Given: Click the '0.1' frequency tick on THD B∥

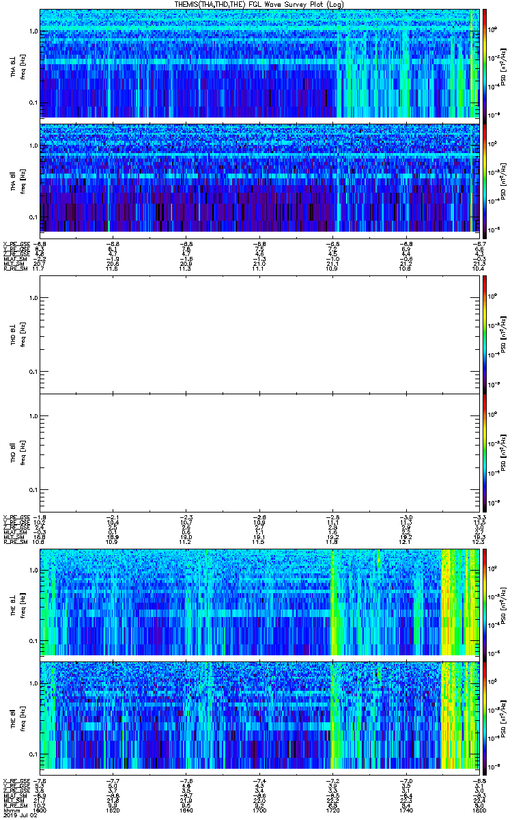Looking at the screenshot, I should (x=33, y=490).
